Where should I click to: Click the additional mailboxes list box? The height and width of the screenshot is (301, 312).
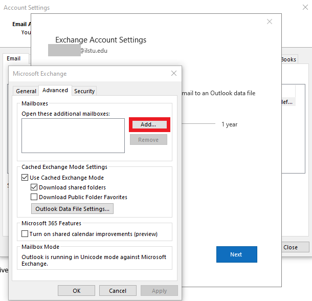pyautogui.click(x=73, y=136)
